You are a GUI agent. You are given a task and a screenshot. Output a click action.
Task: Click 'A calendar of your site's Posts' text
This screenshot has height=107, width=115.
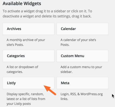pyautogui.click(x=78, y=42)
